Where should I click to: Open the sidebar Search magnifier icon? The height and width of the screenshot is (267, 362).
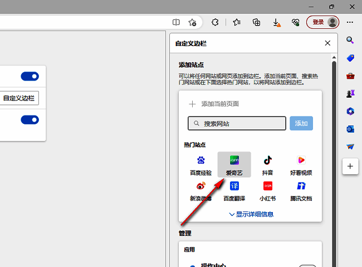[x=350, y=40]
